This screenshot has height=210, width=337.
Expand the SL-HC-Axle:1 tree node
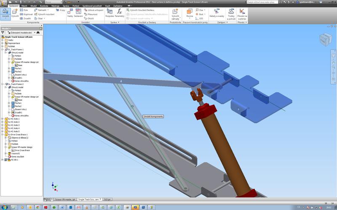click(3, 119)
